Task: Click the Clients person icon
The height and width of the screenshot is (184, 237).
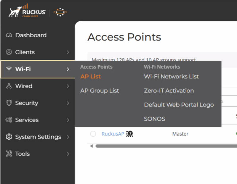Action: click(9, 52)
